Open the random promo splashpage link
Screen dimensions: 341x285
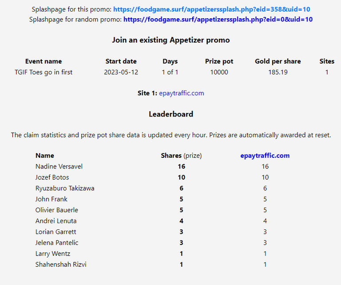[x=218, y=20]
